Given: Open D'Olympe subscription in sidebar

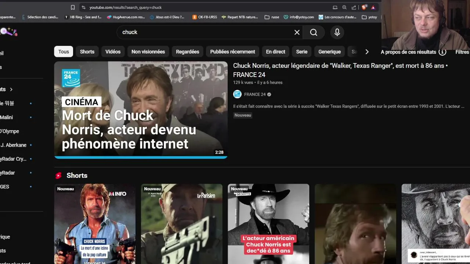Looking at the screenshot, I should click(10, 131).
